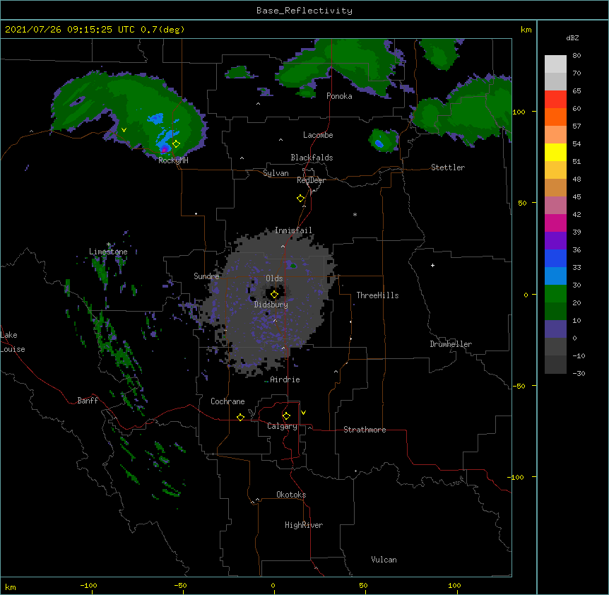Click the 45 value in dBZ legend
Screen dimensions: 609x595
coord(577,197)
